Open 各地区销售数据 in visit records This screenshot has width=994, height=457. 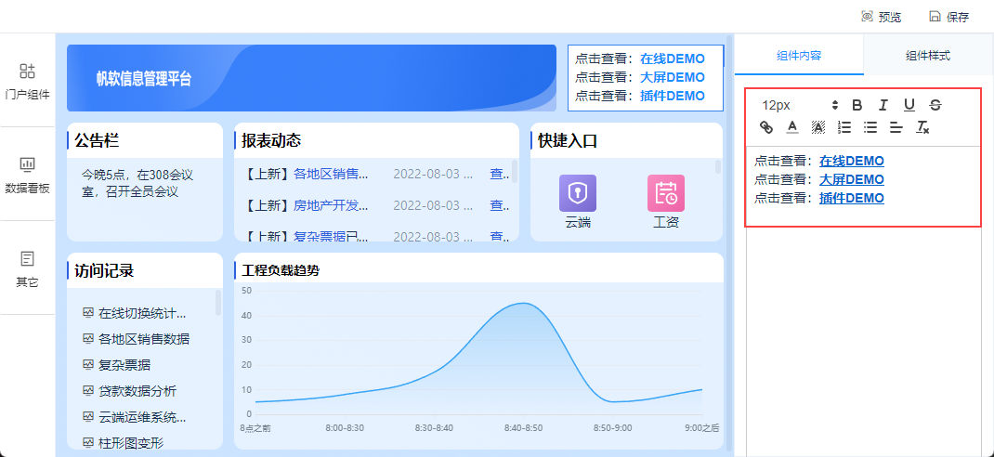(144, 339)
